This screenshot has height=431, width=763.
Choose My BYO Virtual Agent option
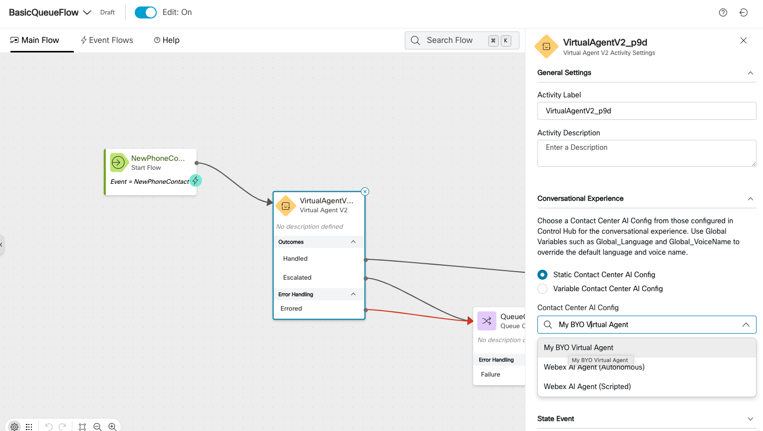pos(647,348)
